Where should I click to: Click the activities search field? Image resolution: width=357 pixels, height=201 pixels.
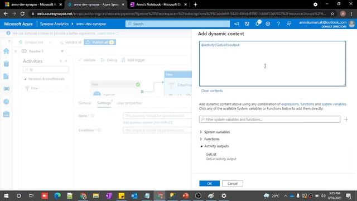(46, 69)
